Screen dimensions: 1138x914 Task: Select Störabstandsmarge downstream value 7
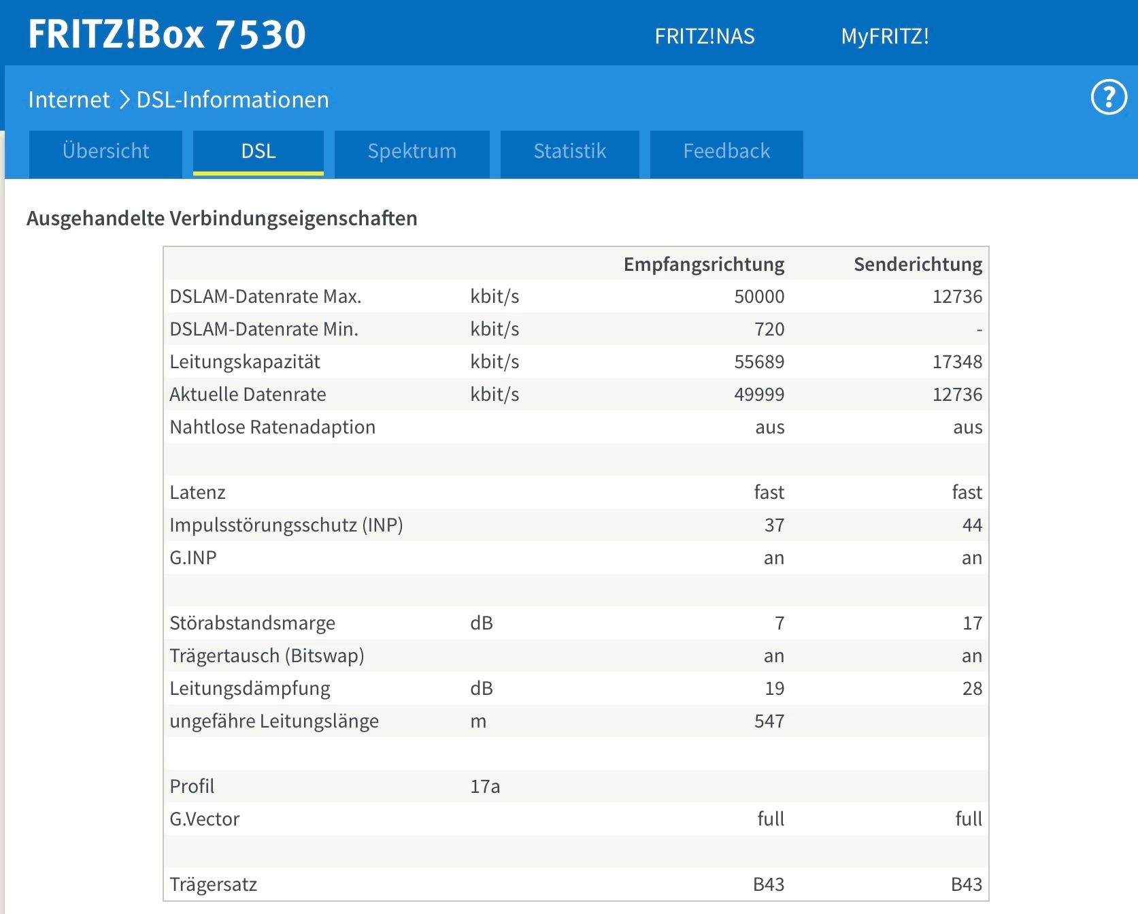point(780,623)
